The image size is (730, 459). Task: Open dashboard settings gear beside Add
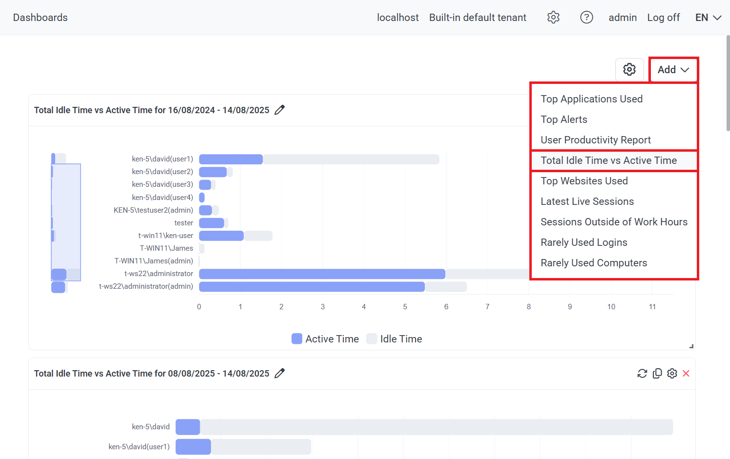[629, 70]
